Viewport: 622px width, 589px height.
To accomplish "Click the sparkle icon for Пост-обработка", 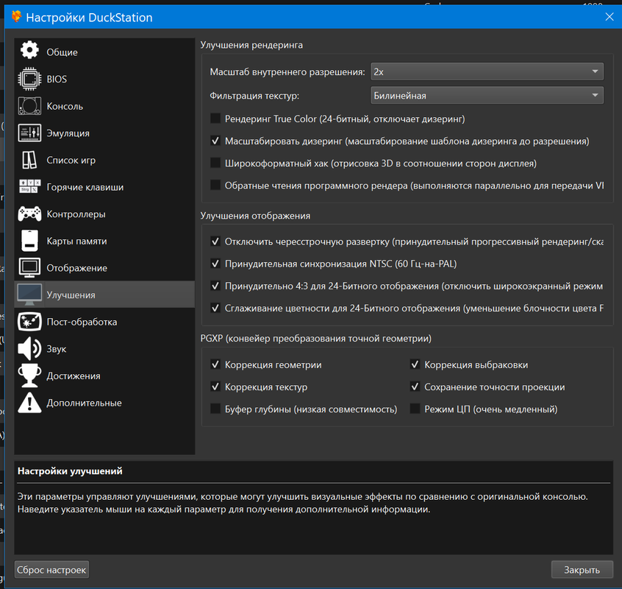I will 29,322.
